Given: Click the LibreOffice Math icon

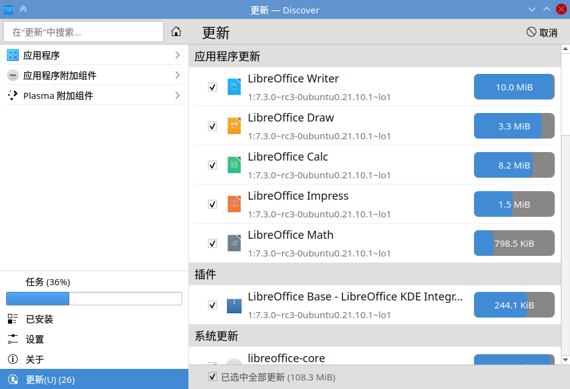Looking at the screenshot, I should click(234, 243).
